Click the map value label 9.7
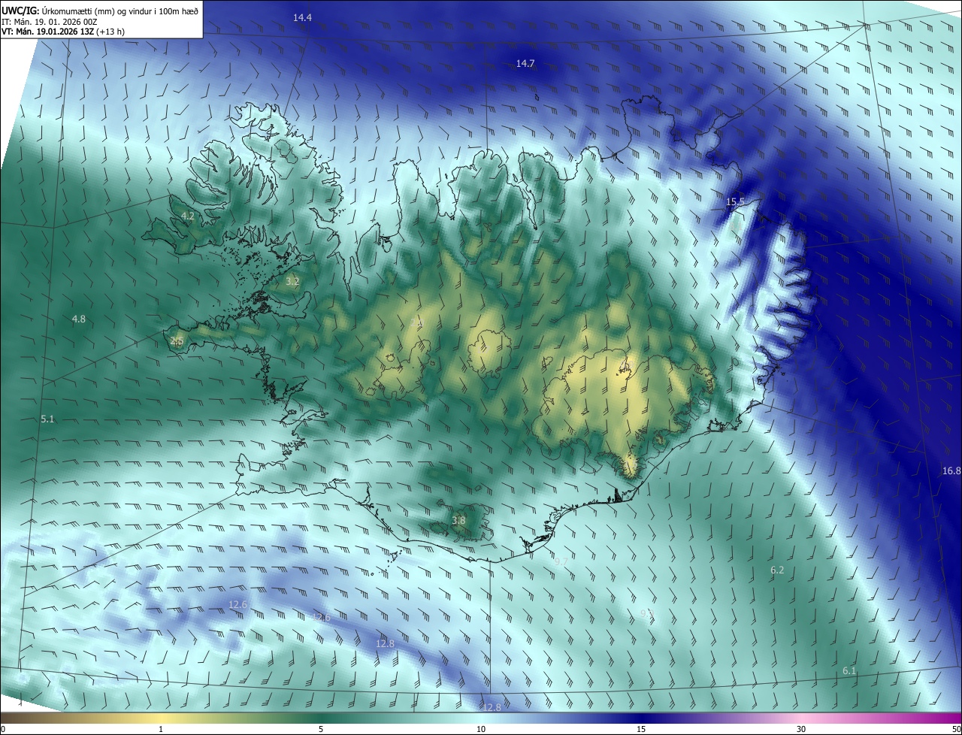 click(561, 562)
